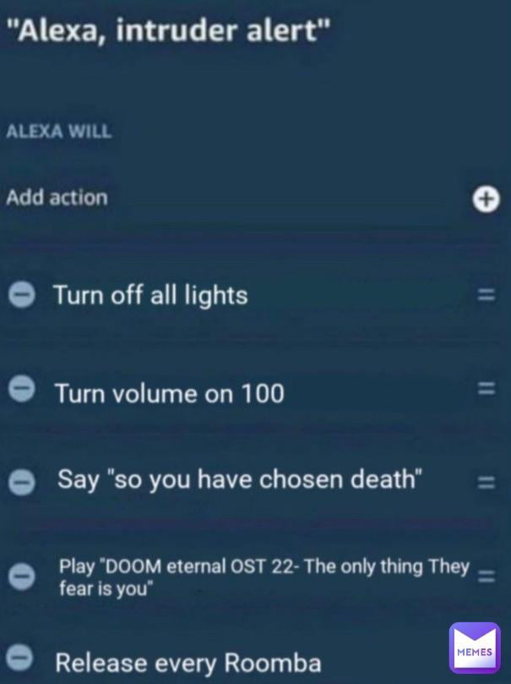This screenshot has width=511, height=684.
Task: Open the Play "DOOM eternal OST 22" action
Action: pyautogui.click(x=264, y=577)
